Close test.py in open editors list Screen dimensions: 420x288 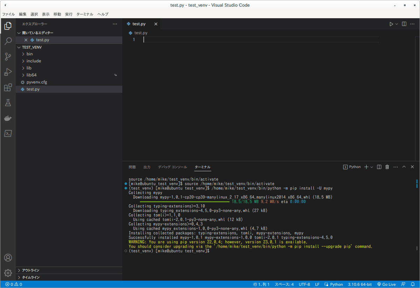click(x=26, y=40)
